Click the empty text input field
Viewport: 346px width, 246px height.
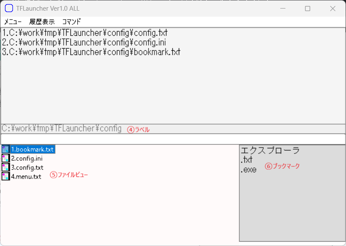tap(173, 139)
